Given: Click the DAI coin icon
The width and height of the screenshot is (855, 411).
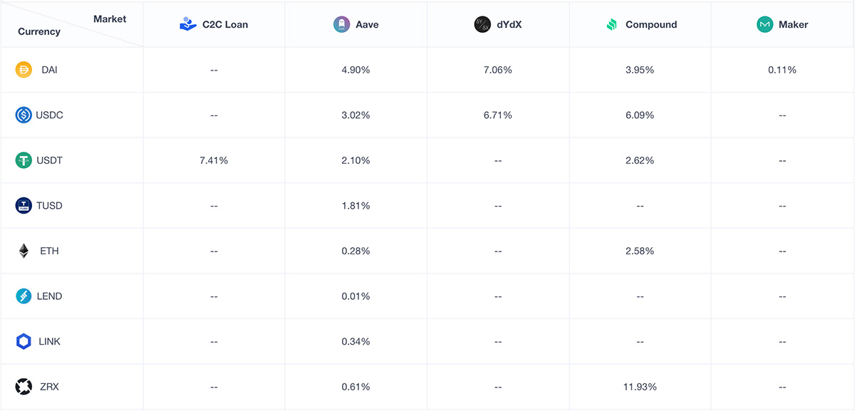Looking at the screenshot, I should [x=24, y=70].
